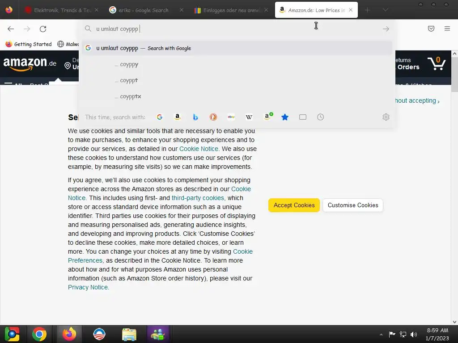The width and height of the screenshot is (458, 343).
Task: Search this time with DuckDuckGo icon
Action: click(213, 117)
